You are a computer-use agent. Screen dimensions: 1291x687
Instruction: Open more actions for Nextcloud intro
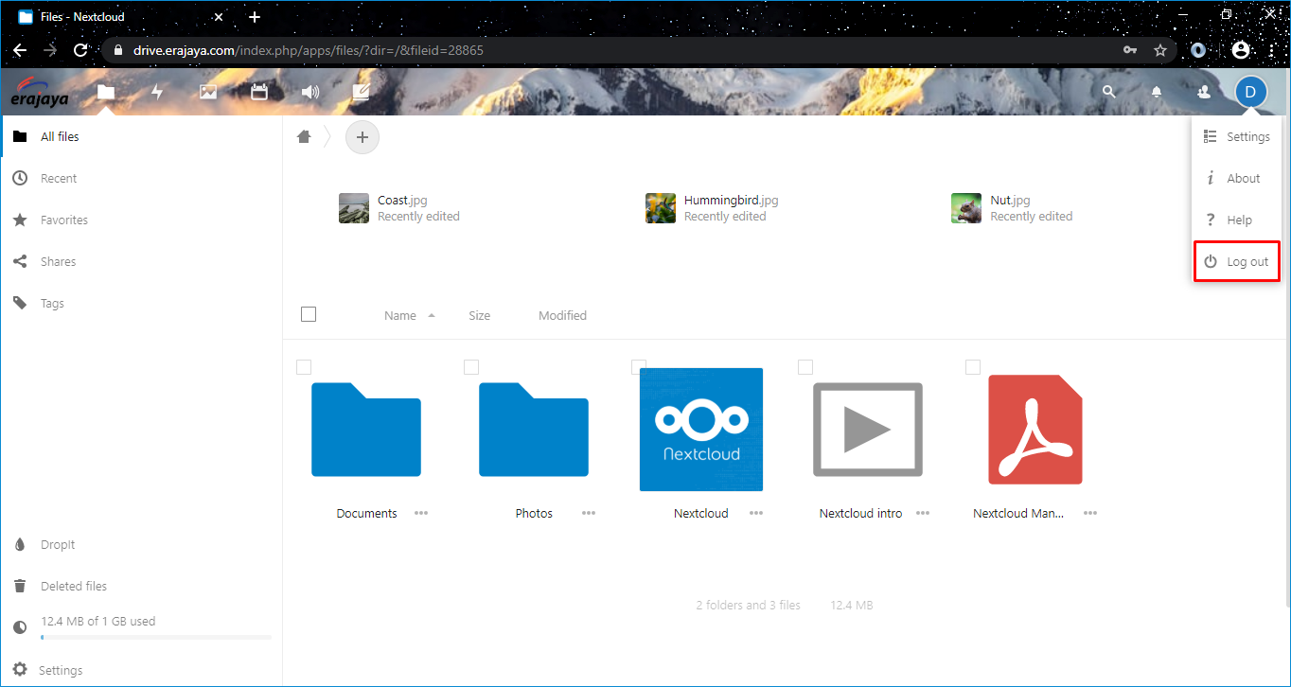(923, 513)
